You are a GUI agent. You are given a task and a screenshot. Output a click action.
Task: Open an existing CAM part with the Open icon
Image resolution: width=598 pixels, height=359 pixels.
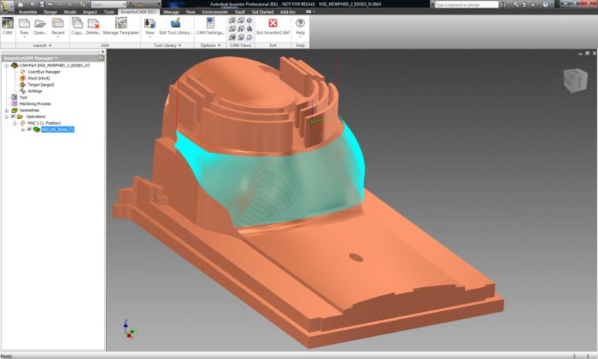(40, 26)
